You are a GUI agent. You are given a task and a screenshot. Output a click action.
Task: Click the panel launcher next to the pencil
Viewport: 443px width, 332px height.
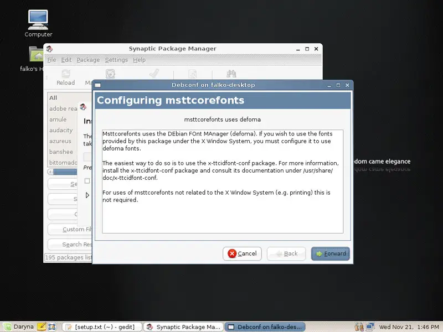tap(52, 327)
